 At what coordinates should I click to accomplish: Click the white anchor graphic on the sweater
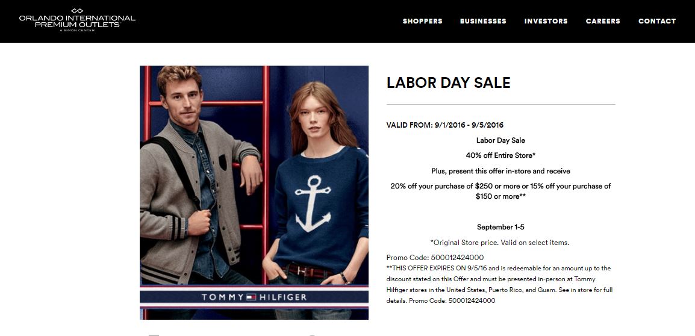[x=313, y=204]
